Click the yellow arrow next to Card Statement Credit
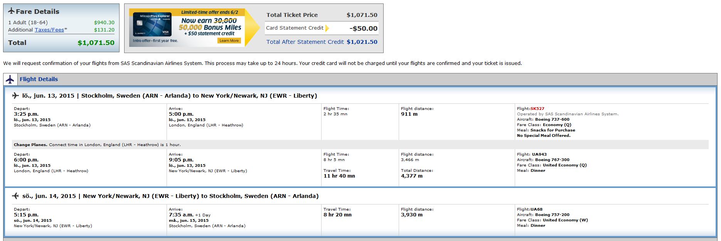This screenshot has height=241, width=721. click(x=327, y=28)
